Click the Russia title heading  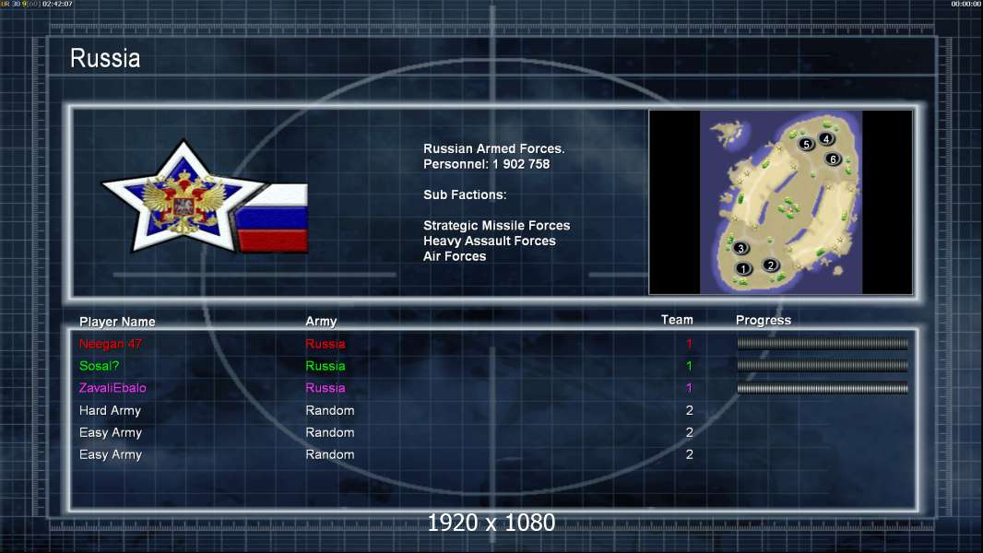[105, 58]
